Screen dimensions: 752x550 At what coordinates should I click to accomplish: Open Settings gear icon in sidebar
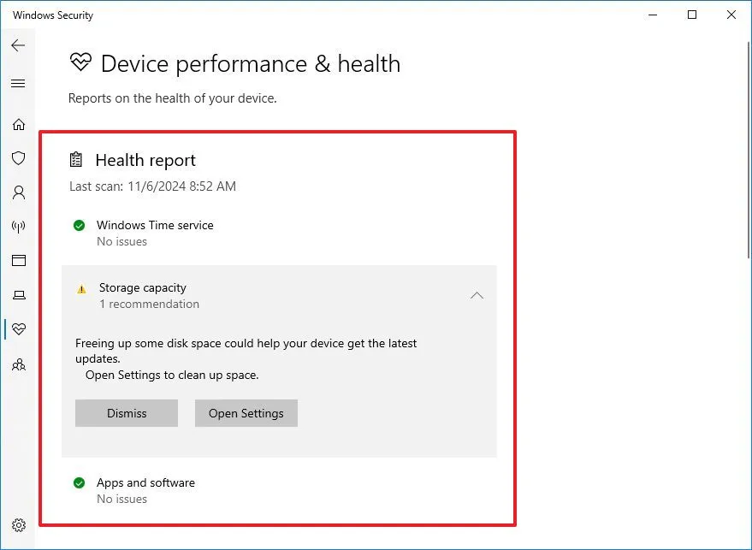click(x=19, y=525)
